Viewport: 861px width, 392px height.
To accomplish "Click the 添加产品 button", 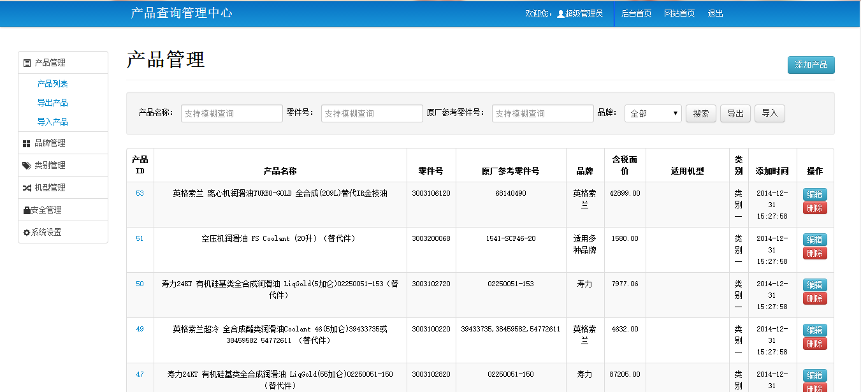I will click(811, 65).
